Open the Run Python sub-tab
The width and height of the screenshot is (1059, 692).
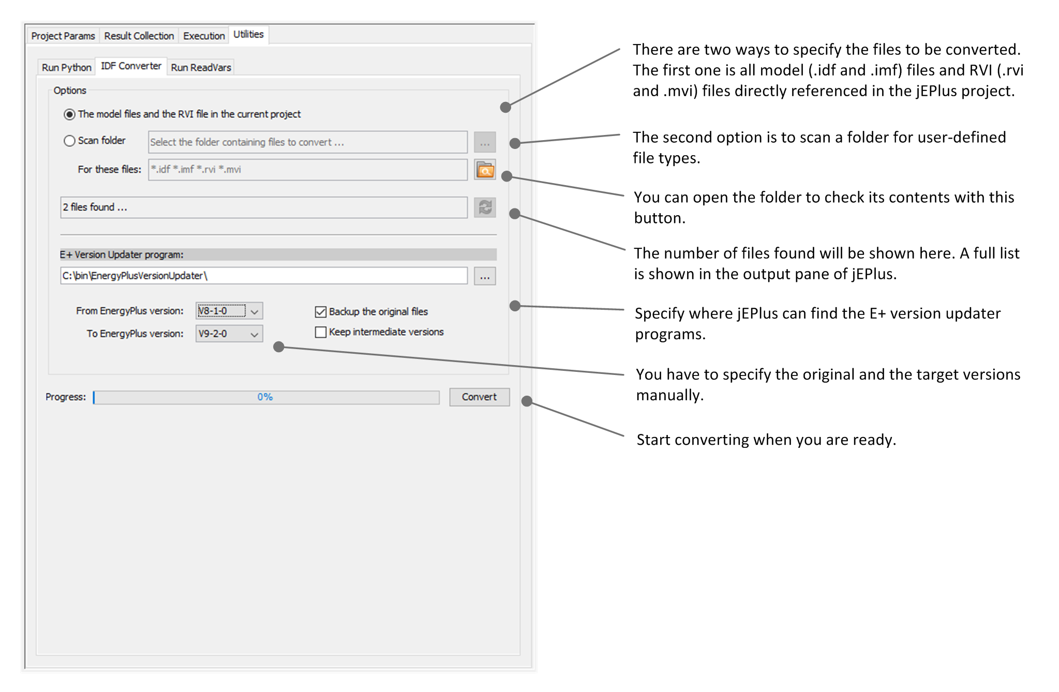point(66,67)
